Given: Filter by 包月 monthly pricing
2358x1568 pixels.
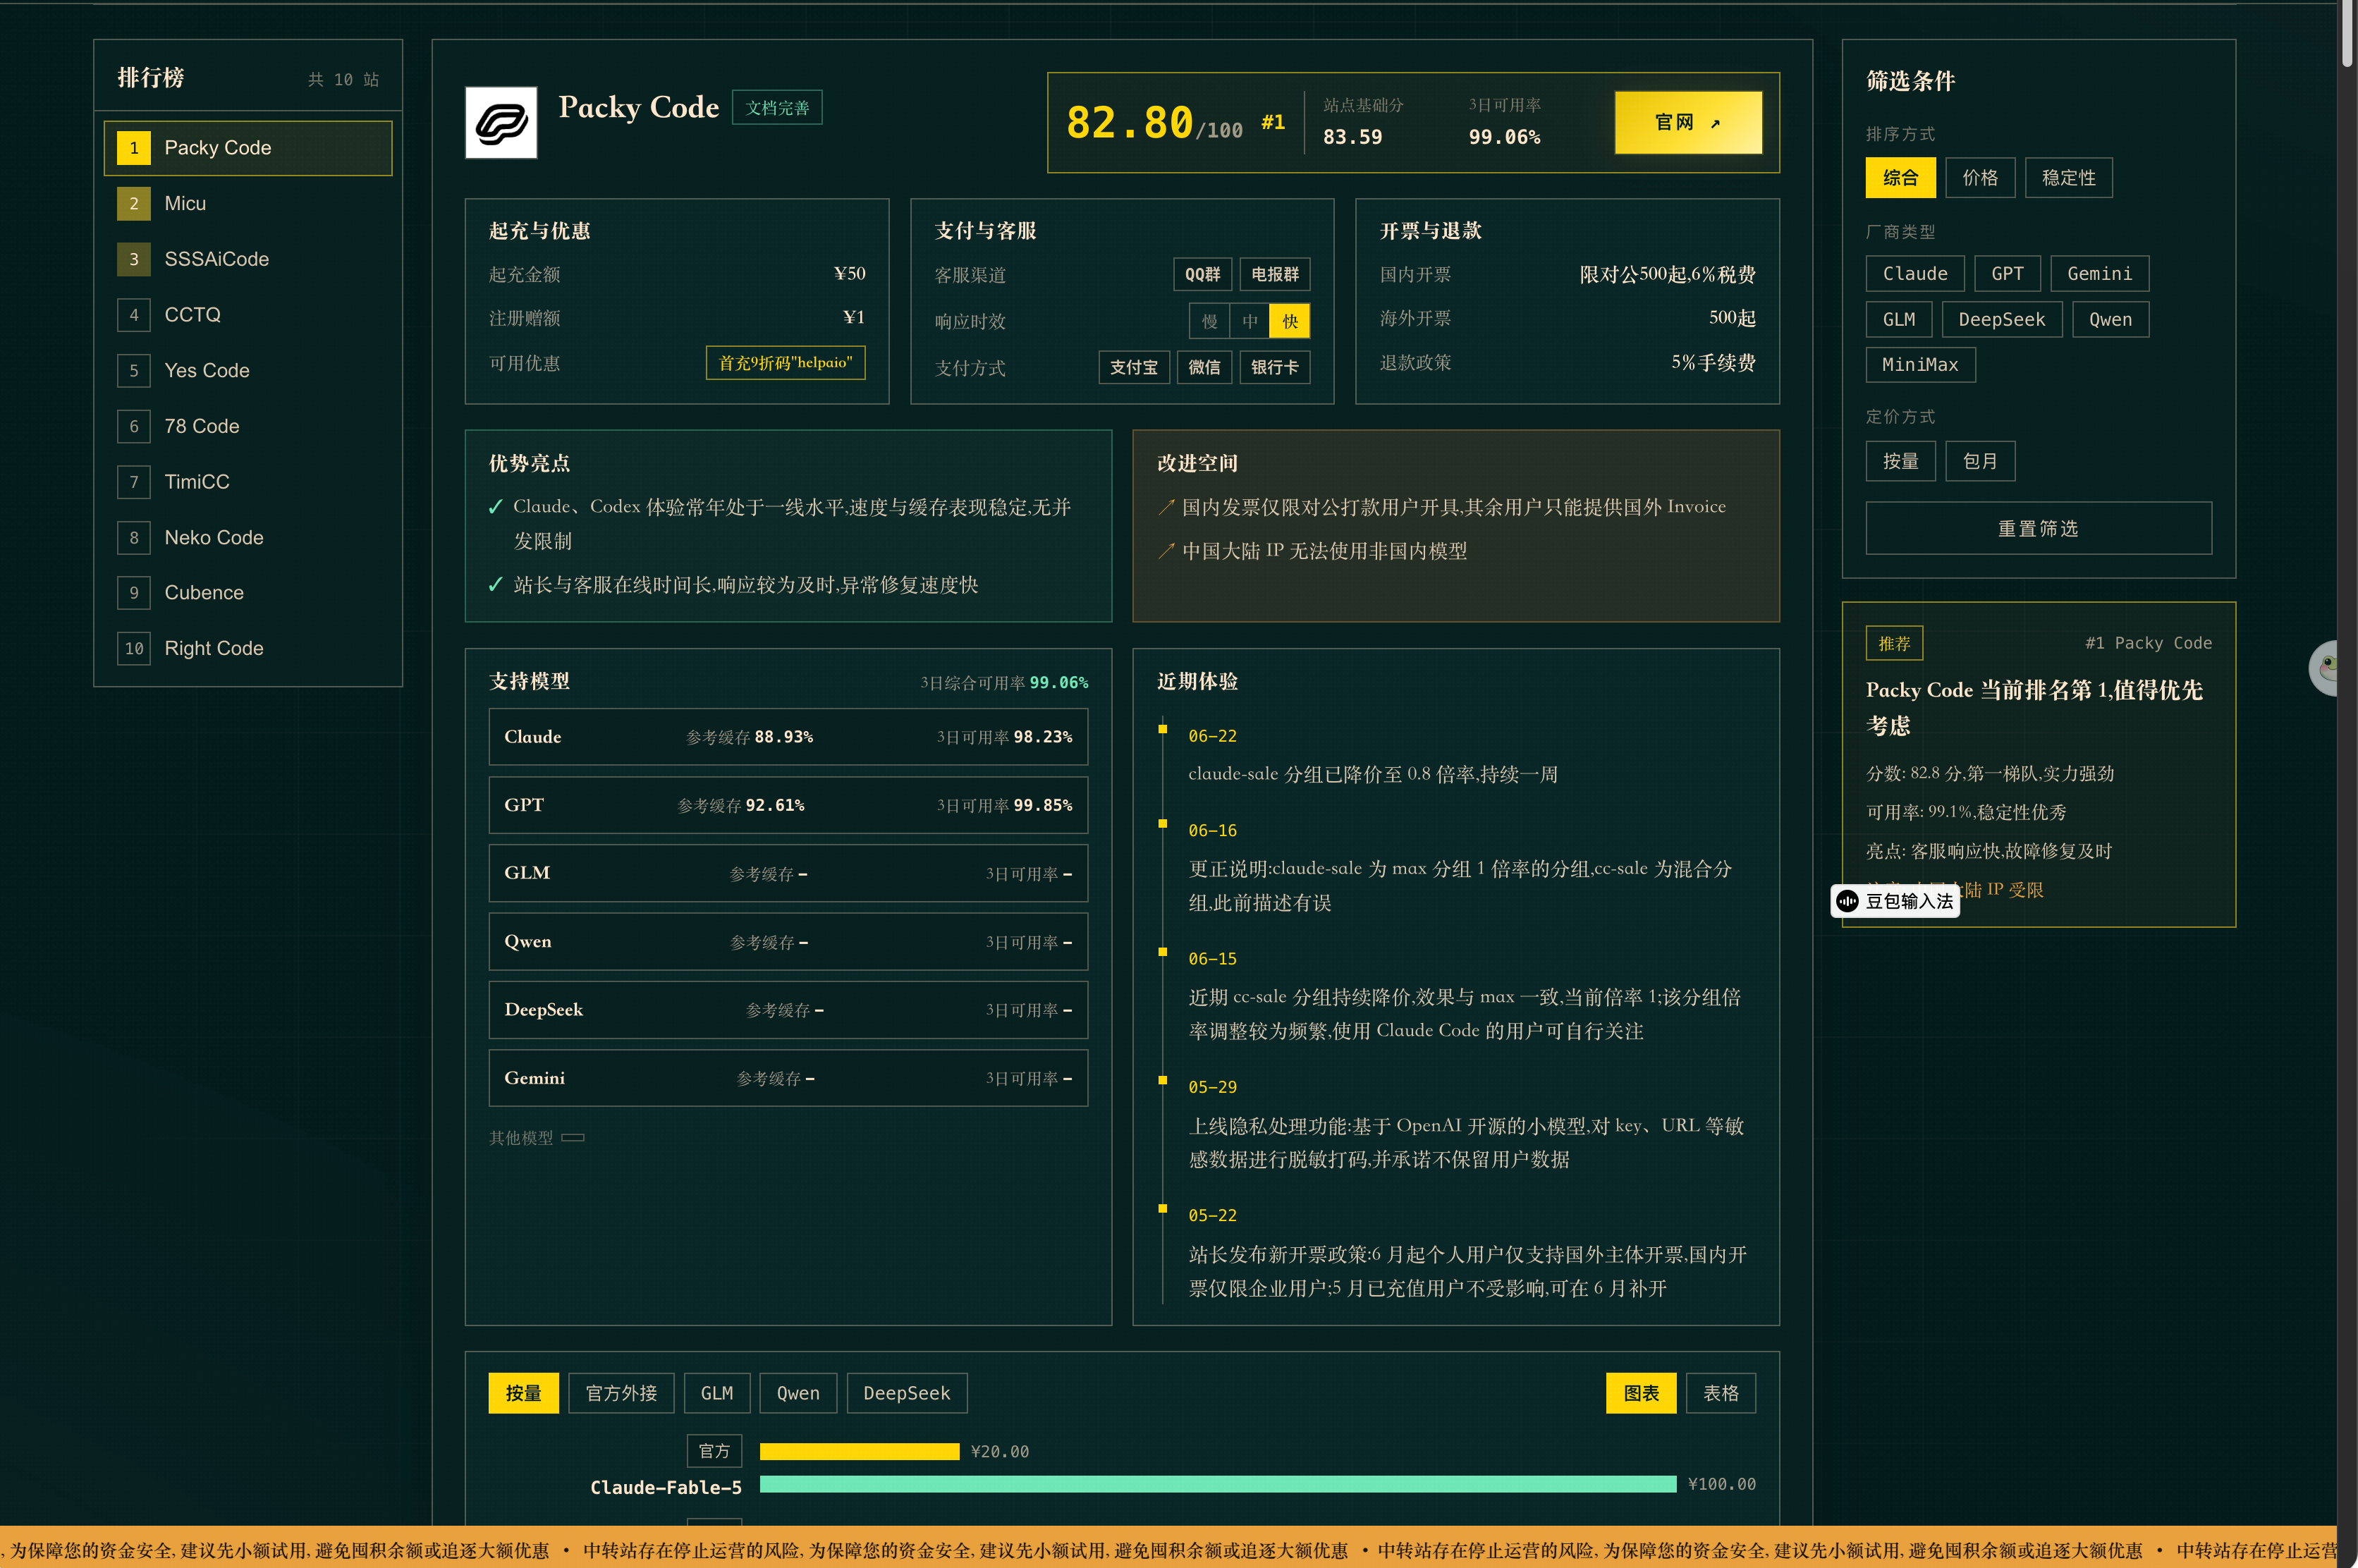Looking at the screenshot, I should pos(1980,461).
